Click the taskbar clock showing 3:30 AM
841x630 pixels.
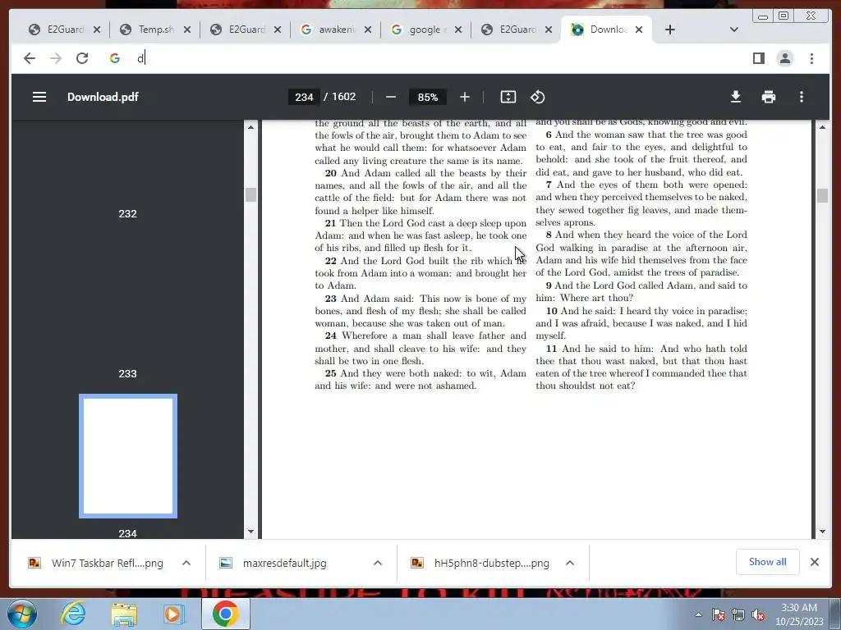[799, 614]
